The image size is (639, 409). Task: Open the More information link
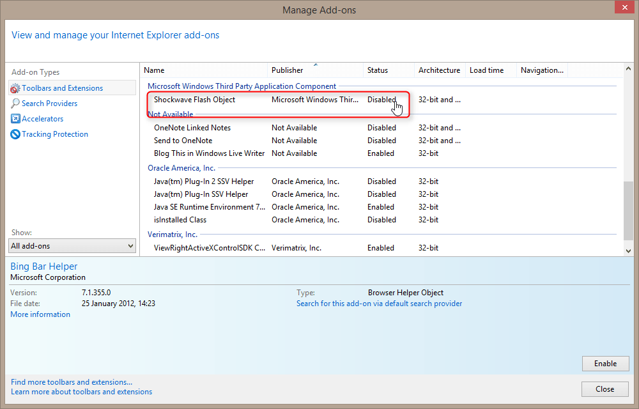pos(40,314)
